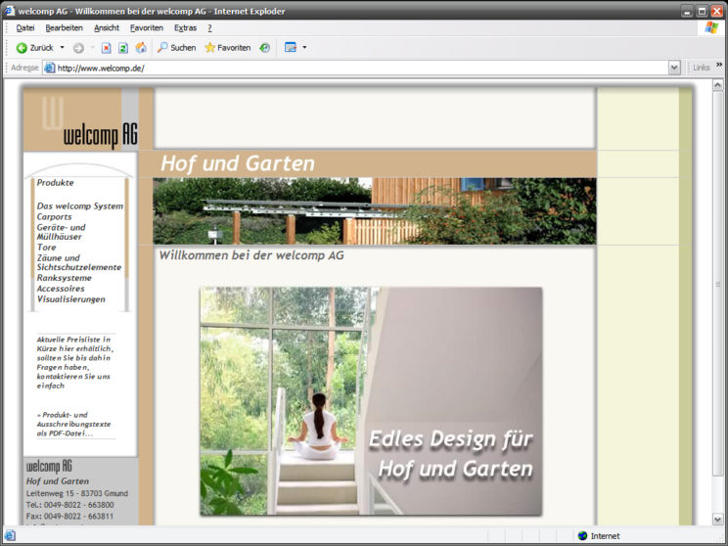728x546 pixels.
Task: Click the Windows flag logo
Action: (x=710, y=27)
